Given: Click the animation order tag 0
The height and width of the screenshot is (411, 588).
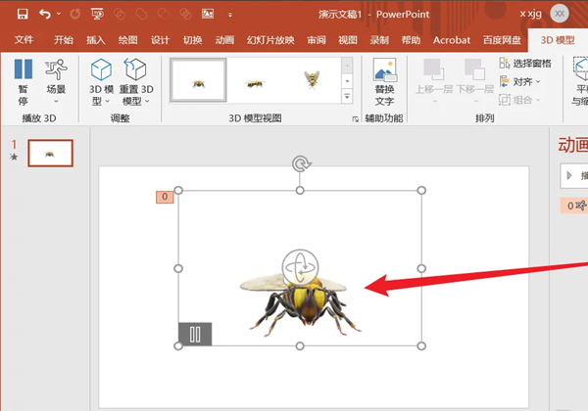Looking at the screenshot, I should [x=165, y=197].
